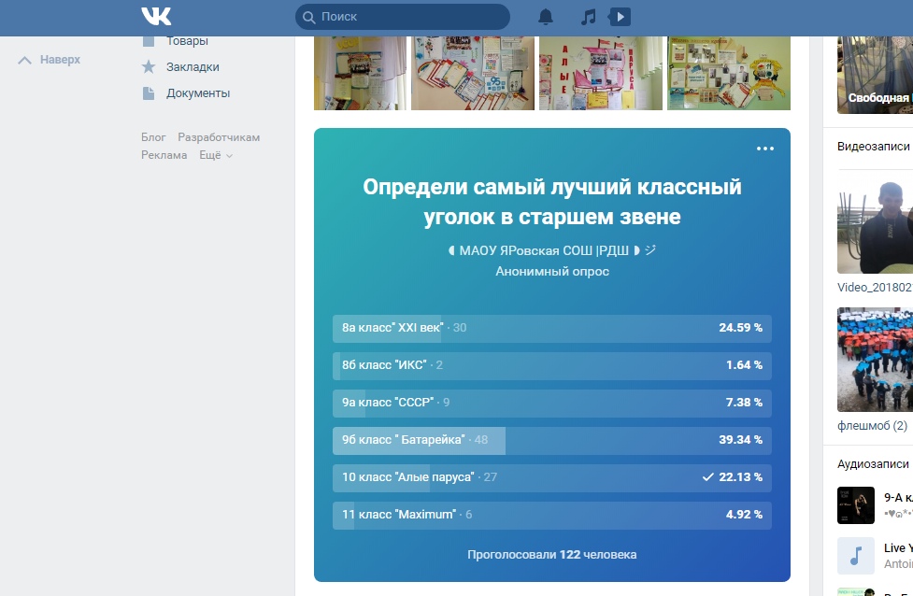The height and width of the screenshot is (596, 913).
Task: Click the video play icon in header
Action: 621,17
